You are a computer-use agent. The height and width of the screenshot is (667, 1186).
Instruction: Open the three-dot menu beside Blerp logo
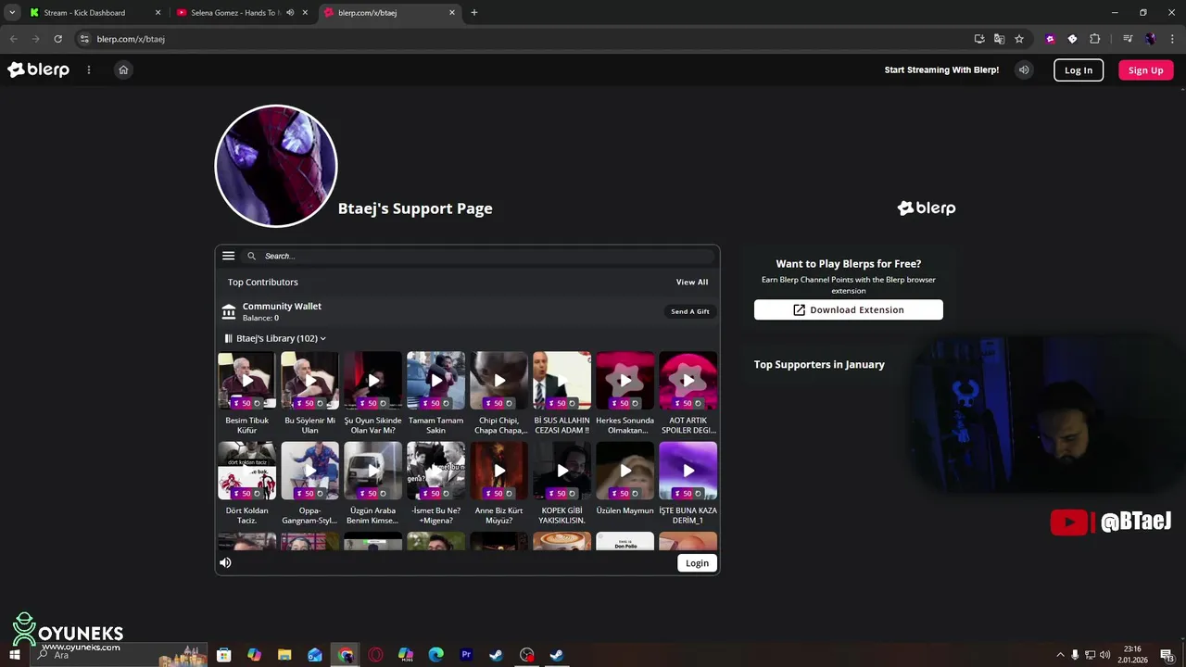[89, 69]
